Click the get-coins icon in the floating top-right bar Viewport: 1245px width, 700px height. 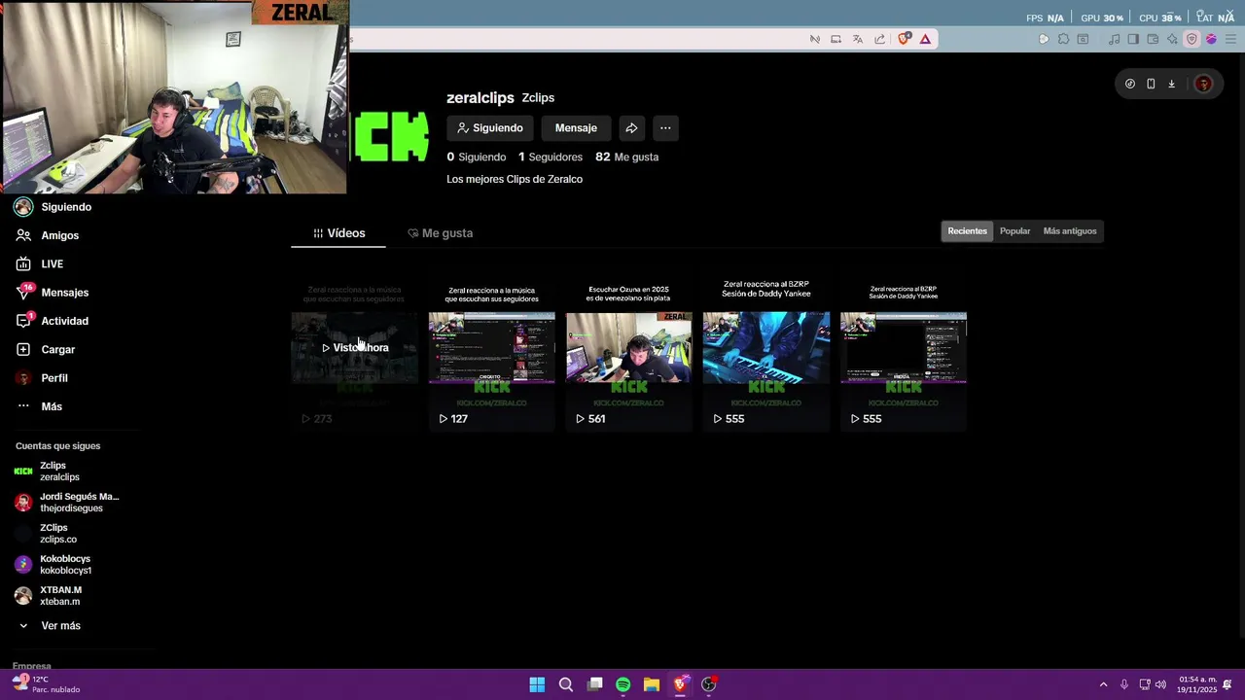(1130, 85)
